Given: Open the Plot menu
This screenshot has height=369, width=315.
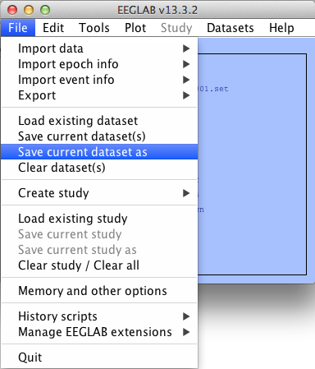Looking at the screenshot, I should [135, 28].
